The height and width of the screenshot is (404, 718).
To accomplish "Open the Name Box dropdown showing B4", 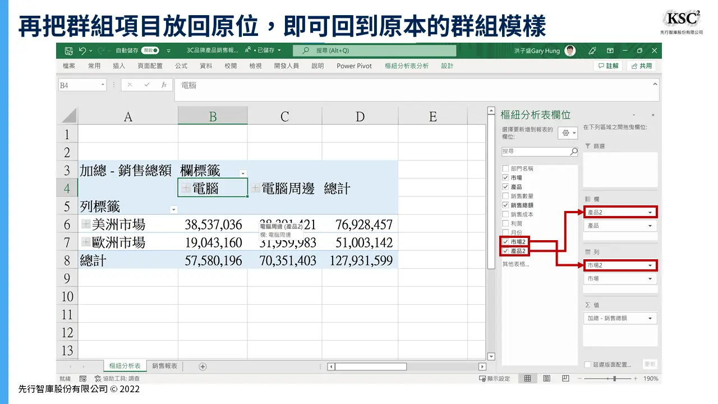I will click(103, 85).
